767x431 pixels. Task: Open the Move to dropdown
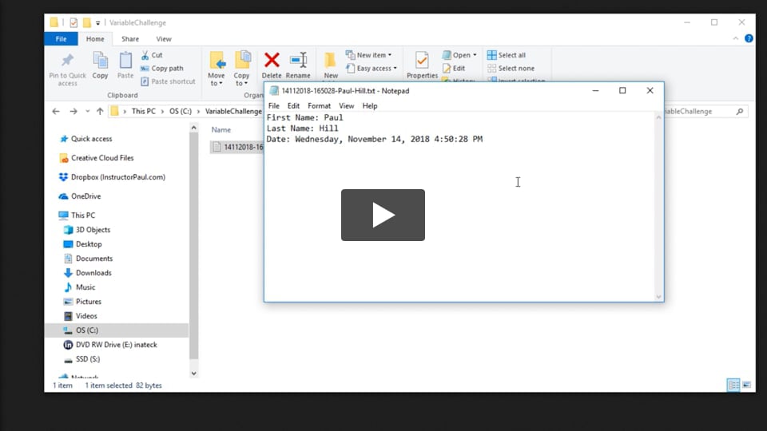click(x=217, y=68)
